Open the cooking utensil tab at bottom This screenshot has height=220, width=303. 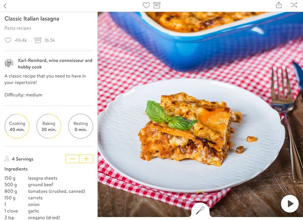click(x=200, y=210)
